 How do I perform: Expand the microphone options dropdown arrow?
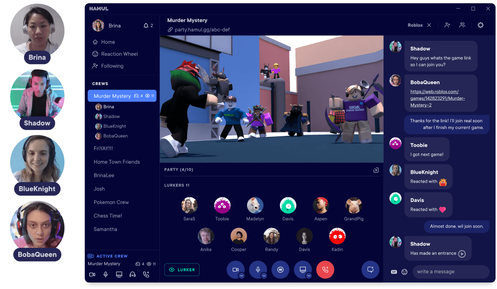click(x=264, y=276)
